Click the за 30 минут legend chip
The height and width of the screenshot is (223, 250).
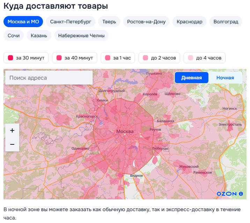(26, 58)
